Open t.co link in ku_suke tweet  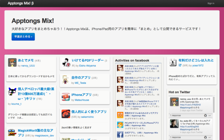point(189,127)
